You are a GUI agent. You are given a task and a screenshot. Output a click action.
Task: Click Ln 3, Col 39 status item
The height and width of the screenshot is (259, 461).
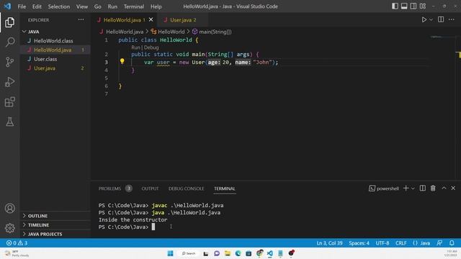tap(329, 243)
